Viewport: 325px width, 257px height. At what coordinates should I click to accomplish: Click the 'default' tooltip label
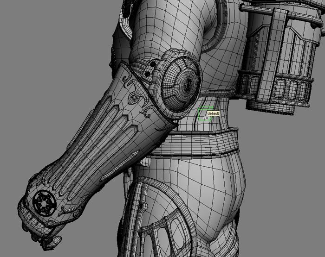(213, 113)
